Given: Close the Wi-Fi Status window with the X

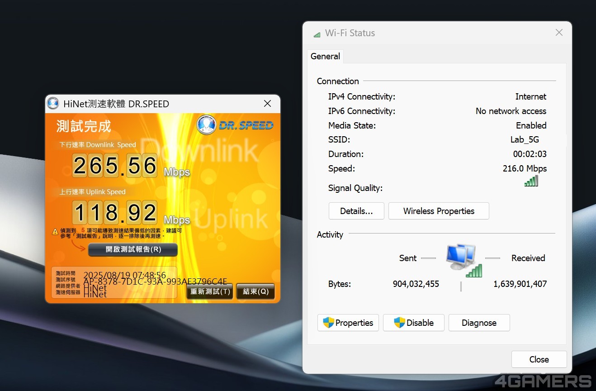Looking at the screenshot, I should (559, 33).
